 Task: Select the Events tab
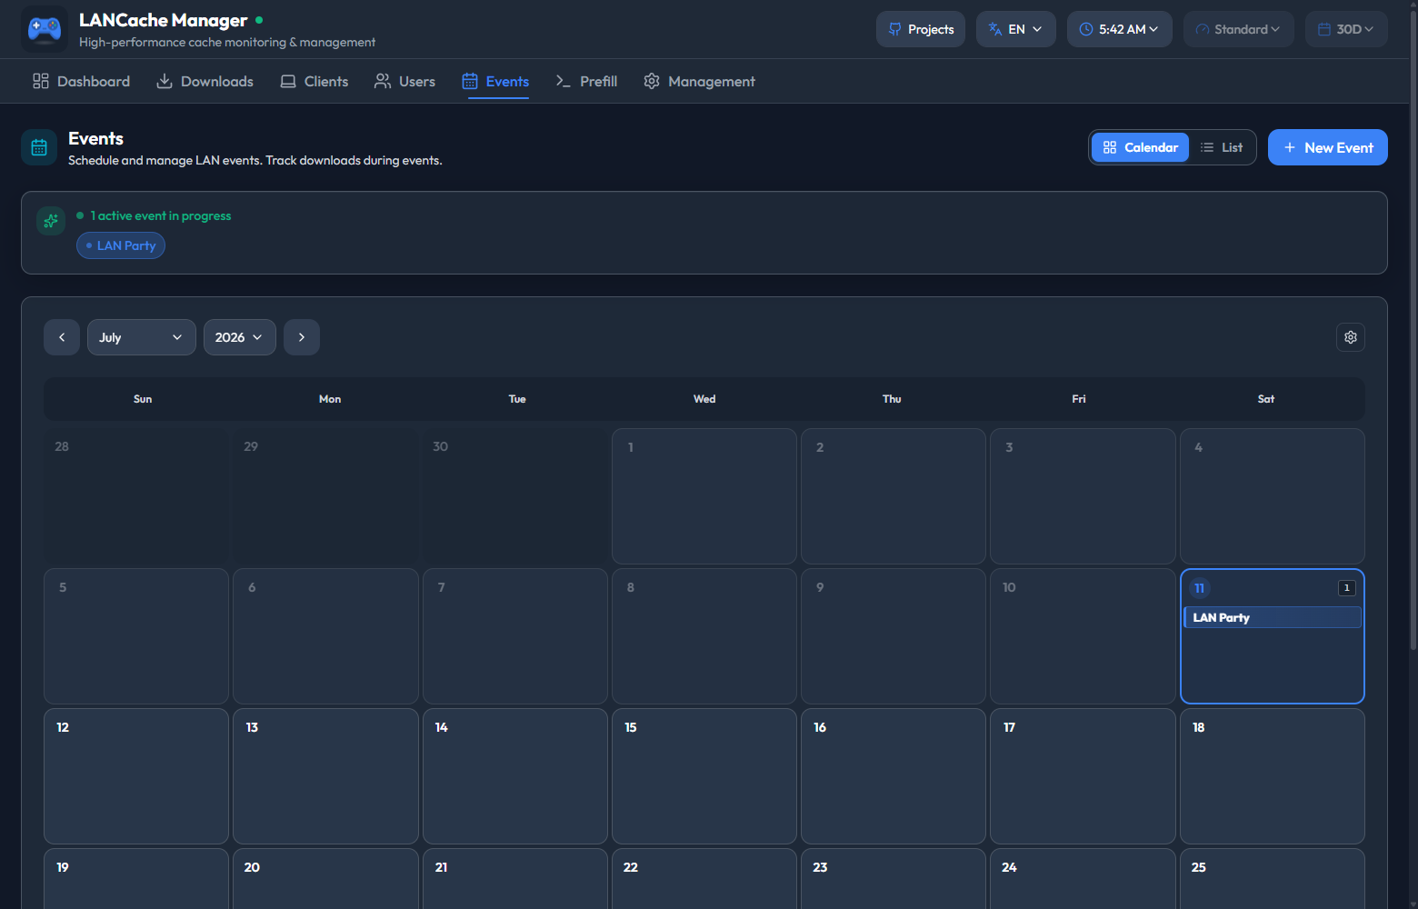(495, 82)
